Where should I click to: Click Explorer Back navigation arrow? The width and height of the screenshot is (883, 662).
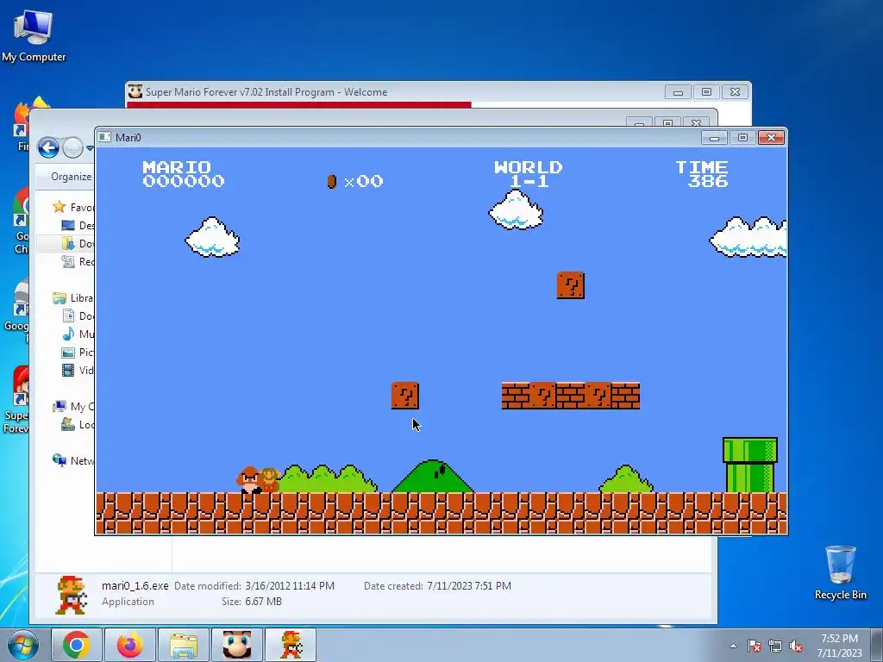click(x=48, y=148)
